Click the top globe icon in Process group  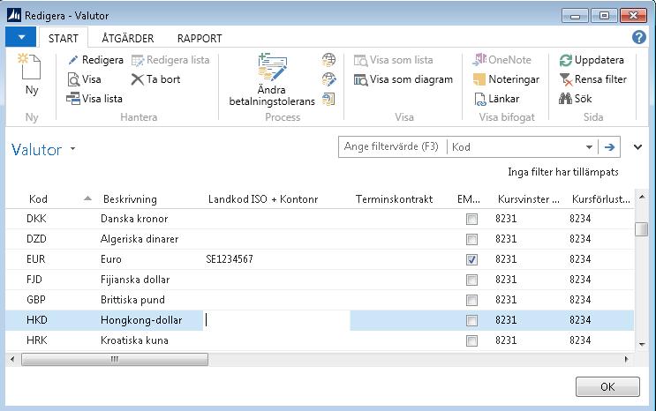(x=328, y=60)
